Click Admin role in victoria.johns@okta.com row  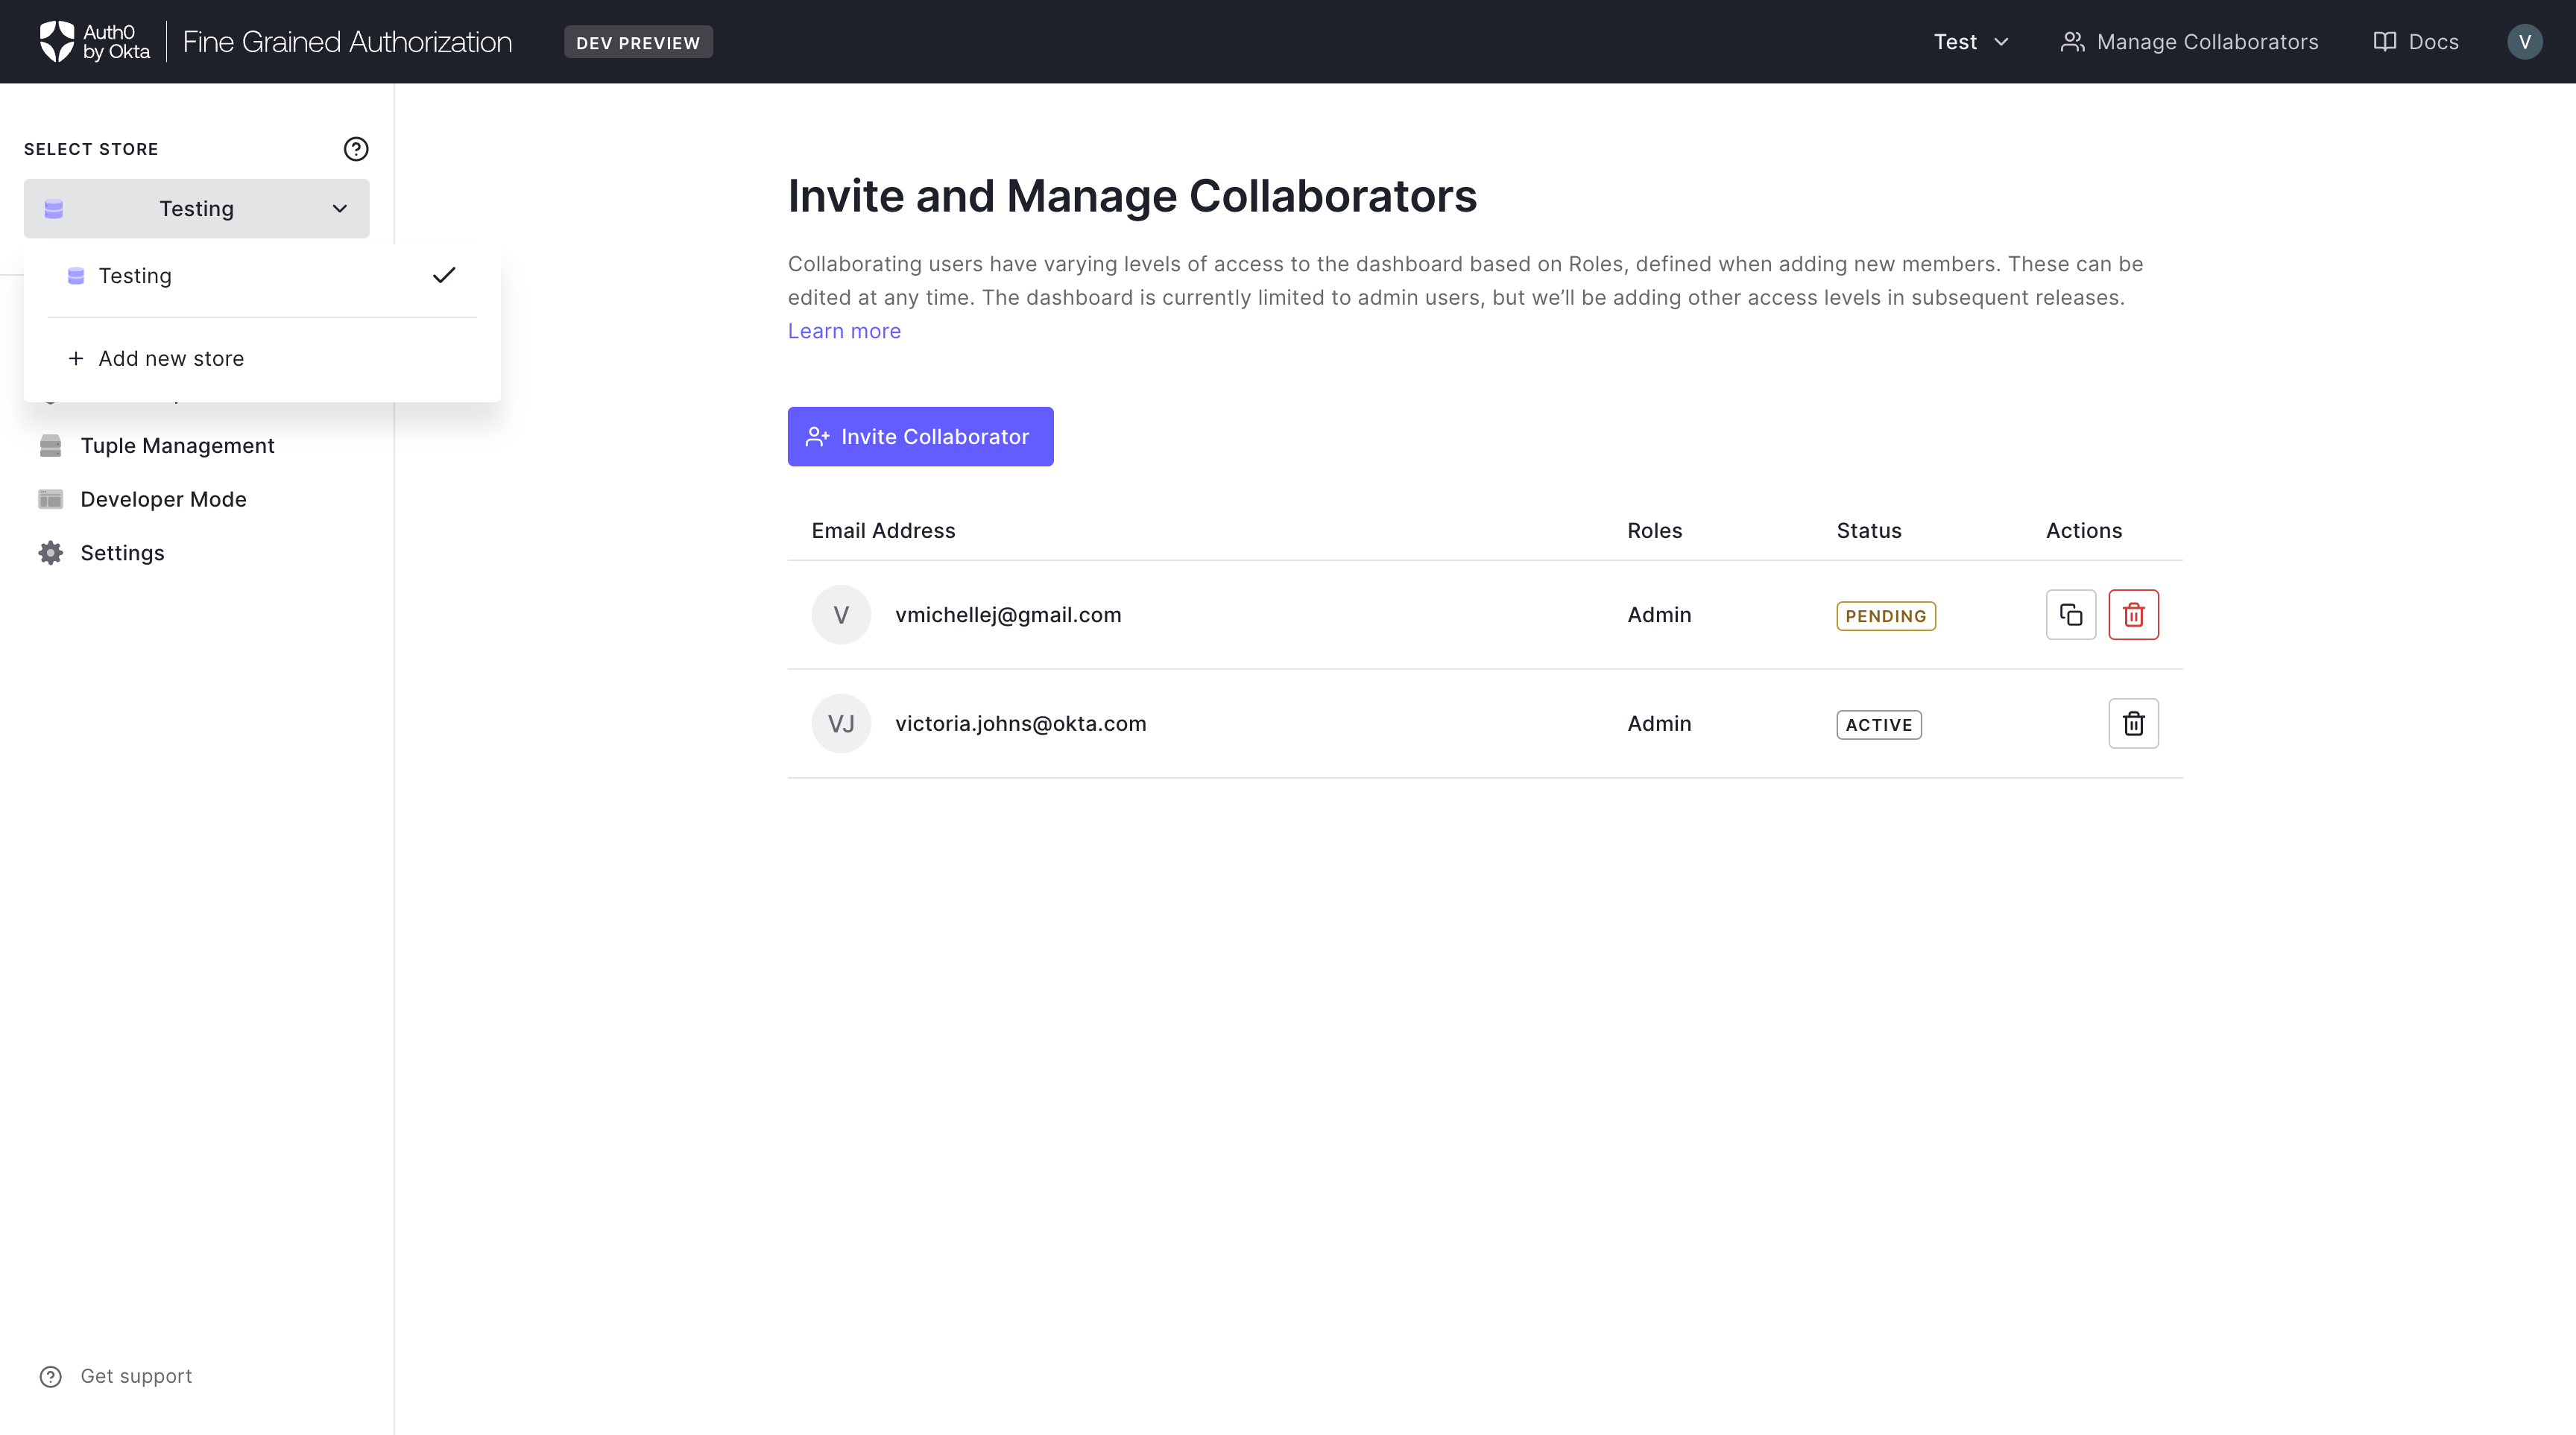1659,724
